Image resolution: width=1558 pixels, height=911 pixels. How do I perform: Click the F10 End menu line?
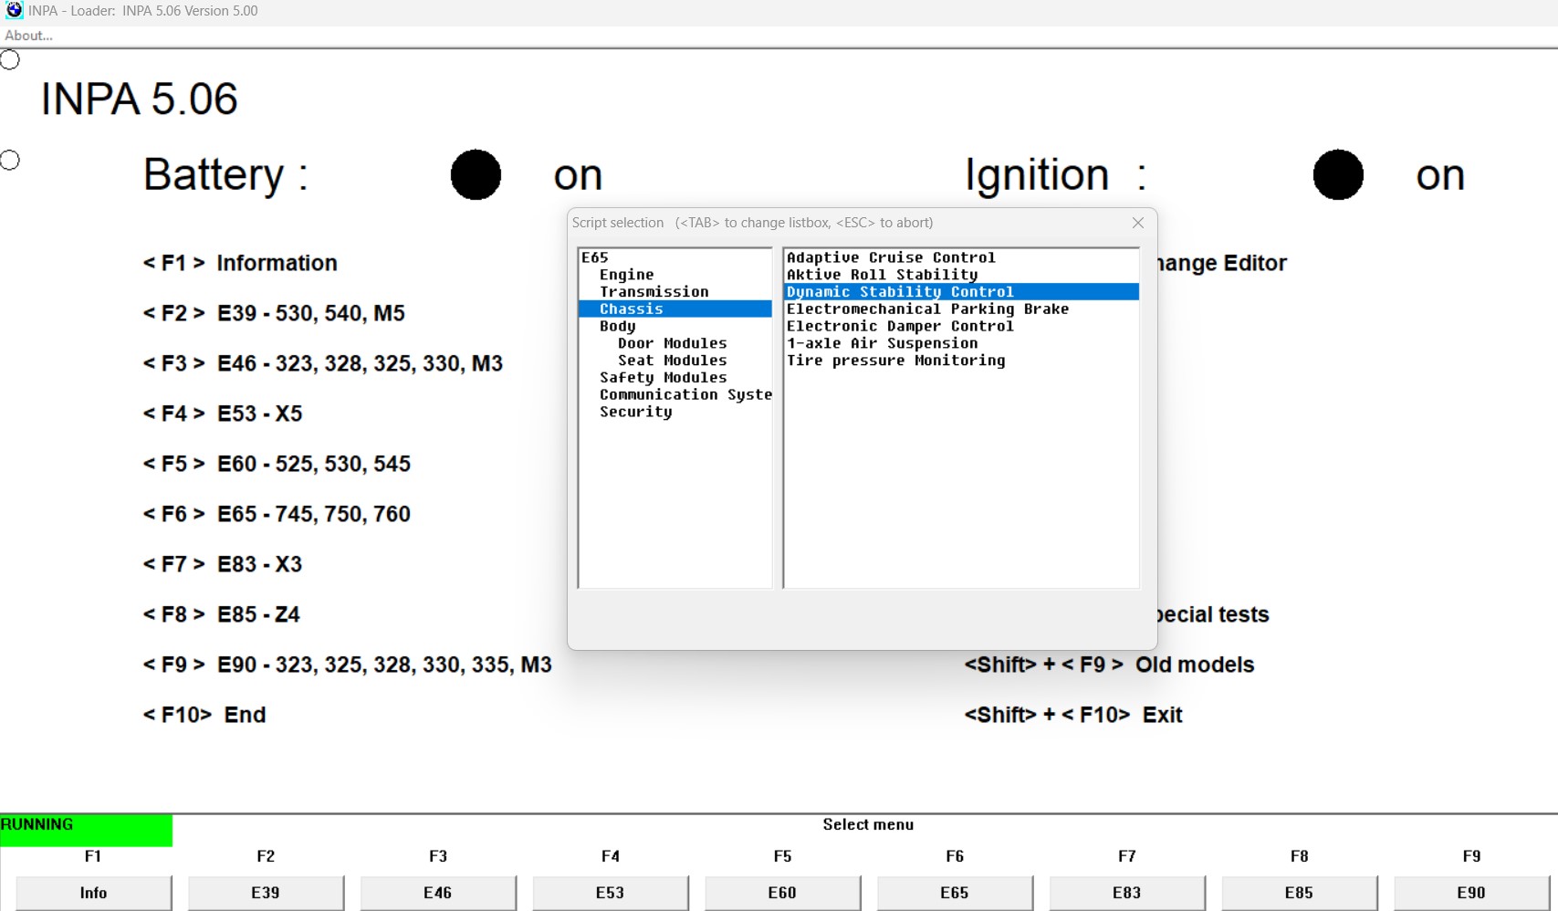pos(204,715)
